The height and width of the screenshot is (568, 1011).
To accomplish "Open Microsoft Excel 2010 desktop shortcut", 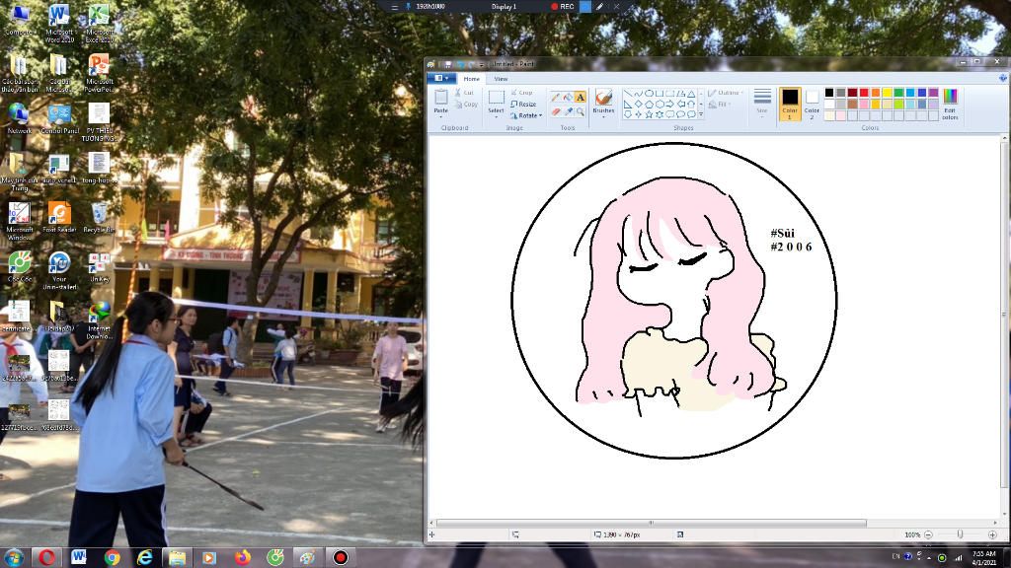I will tap(99, 23).
